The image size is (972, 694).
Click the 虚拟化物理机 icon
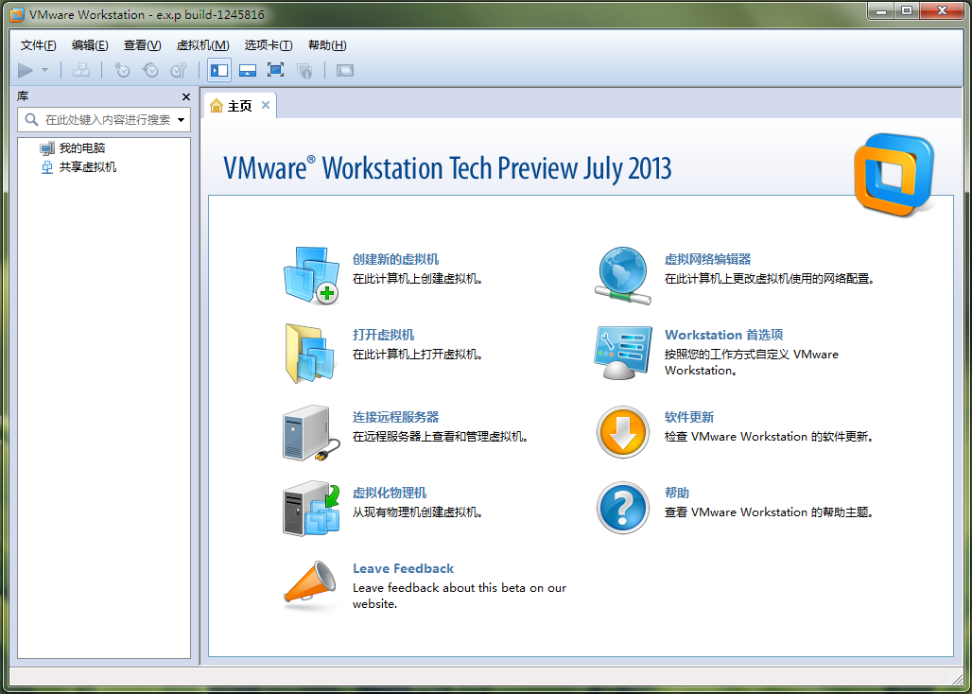point(311,509)
